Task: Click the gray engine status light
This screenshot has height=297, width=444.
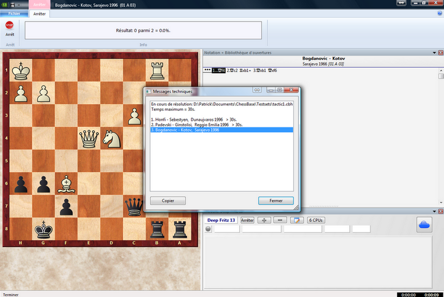Action: click(208, 229)
